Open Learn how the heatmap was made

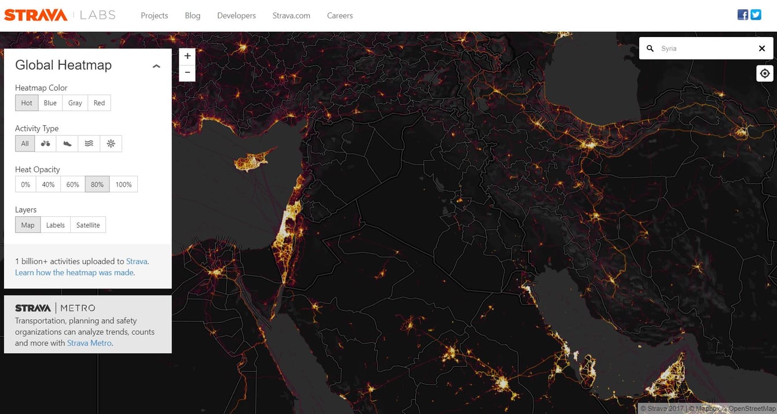[x=74, y=272]
